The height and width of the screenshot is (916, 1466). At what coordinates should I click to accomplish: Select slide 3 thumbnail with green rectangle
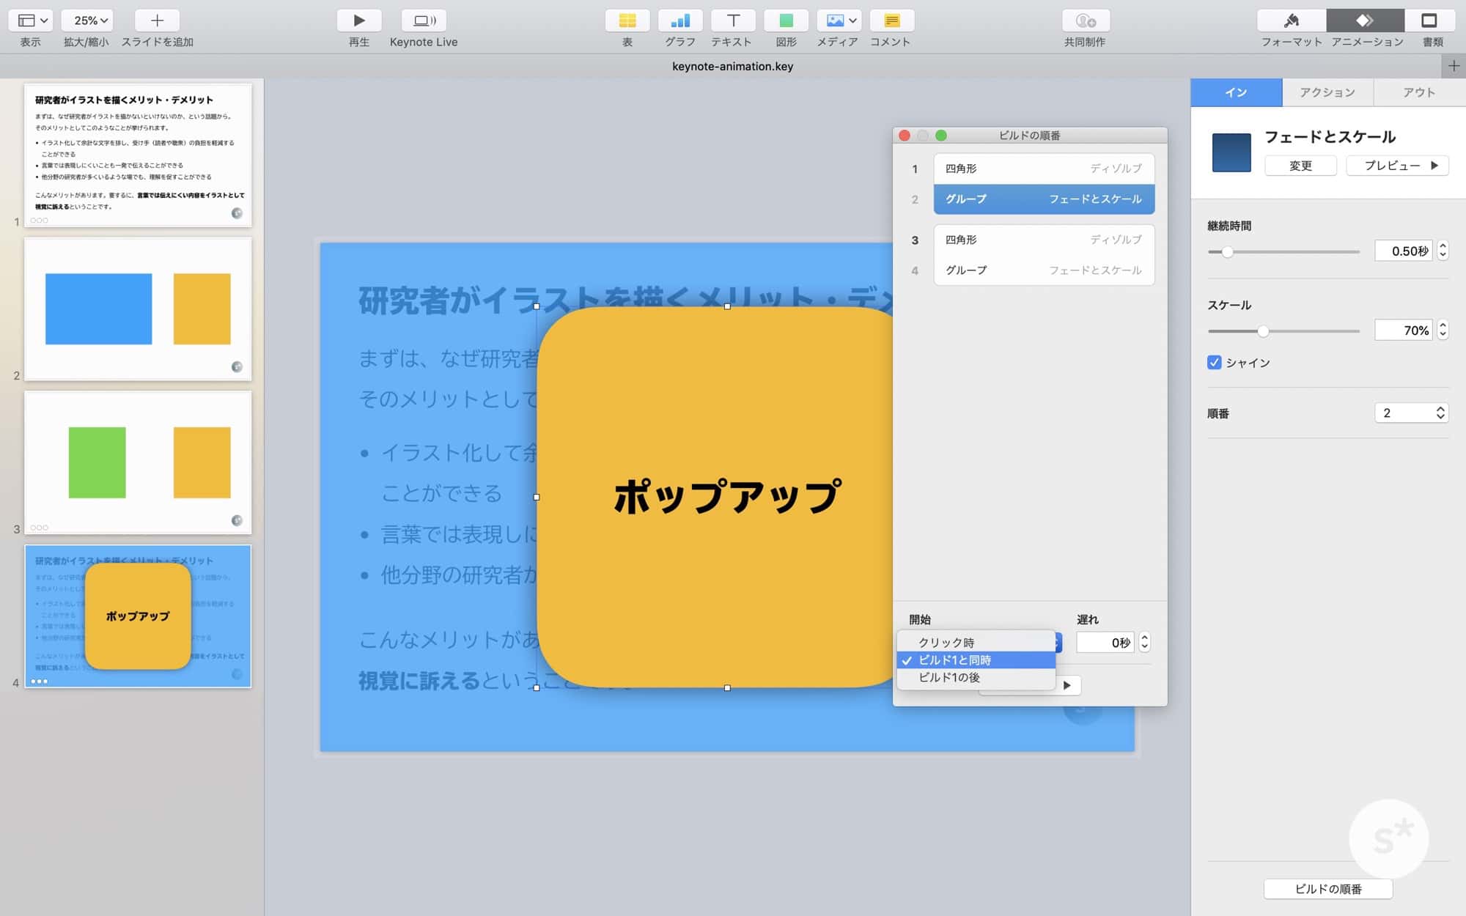coord(138,462)
